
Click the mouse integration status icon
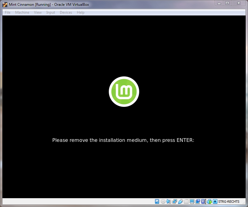click(209, 202)
